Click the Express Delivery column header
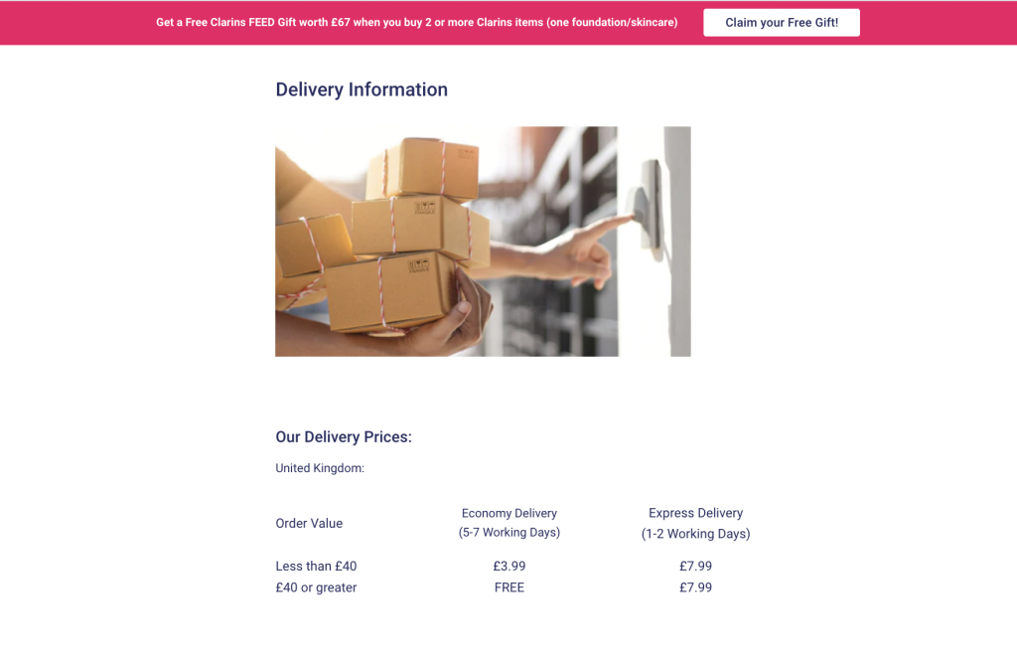The image size is (1017, 667). [x=695, y=513]
